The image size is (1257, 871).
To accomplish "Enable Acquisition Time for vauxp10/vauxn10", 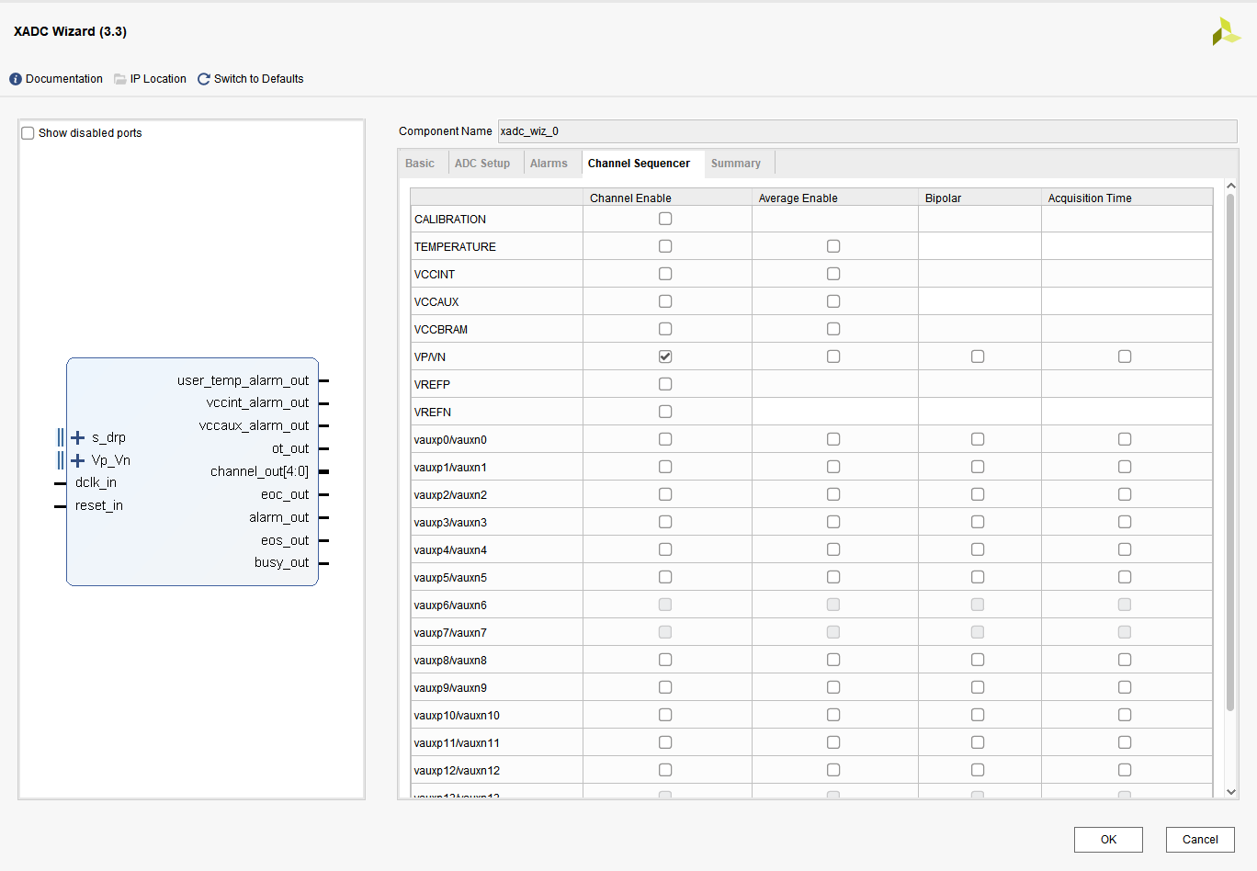I will 1125,715.
